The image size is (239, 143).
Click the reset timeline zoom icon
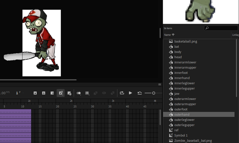pyautogui.click(x=139, y=93)
